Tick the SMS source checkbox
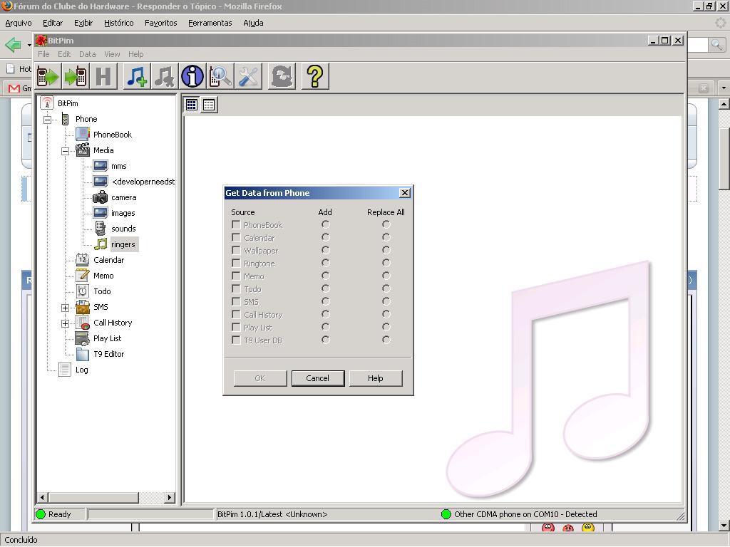The image size is (730, 547). 236,301
